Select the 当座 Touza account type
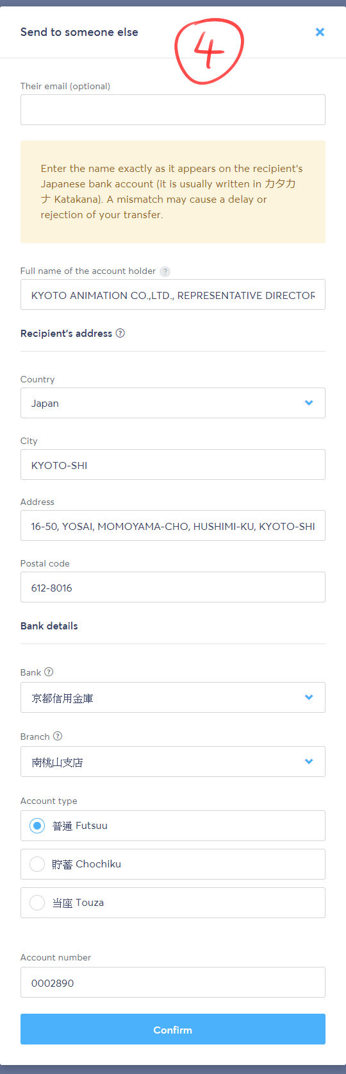 [x=173, y=903]
